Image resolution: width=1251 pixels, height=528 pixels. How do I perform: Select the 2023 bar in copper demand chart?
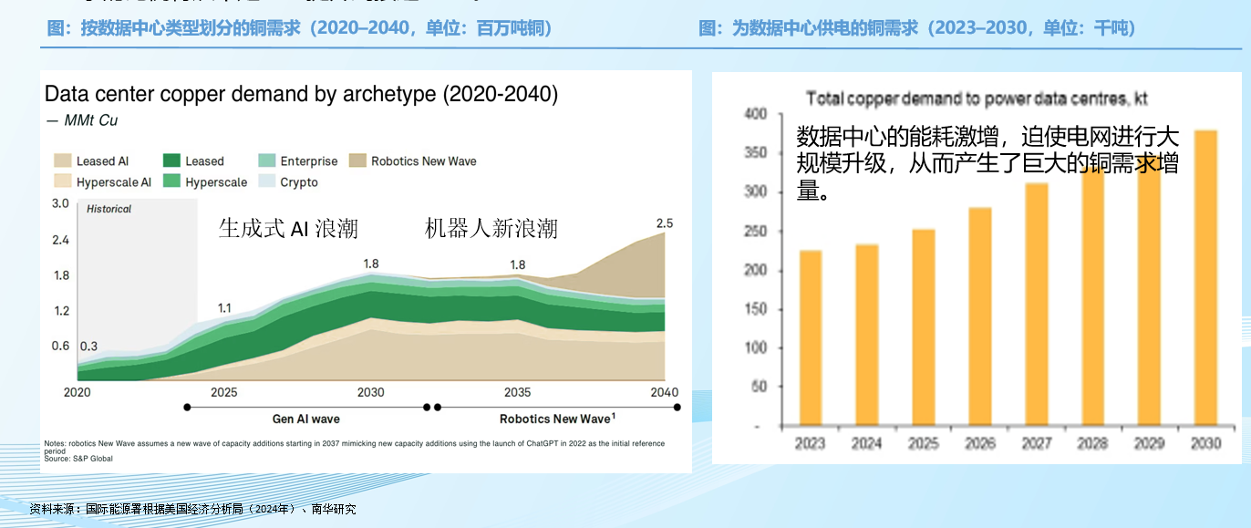[810, 337]
